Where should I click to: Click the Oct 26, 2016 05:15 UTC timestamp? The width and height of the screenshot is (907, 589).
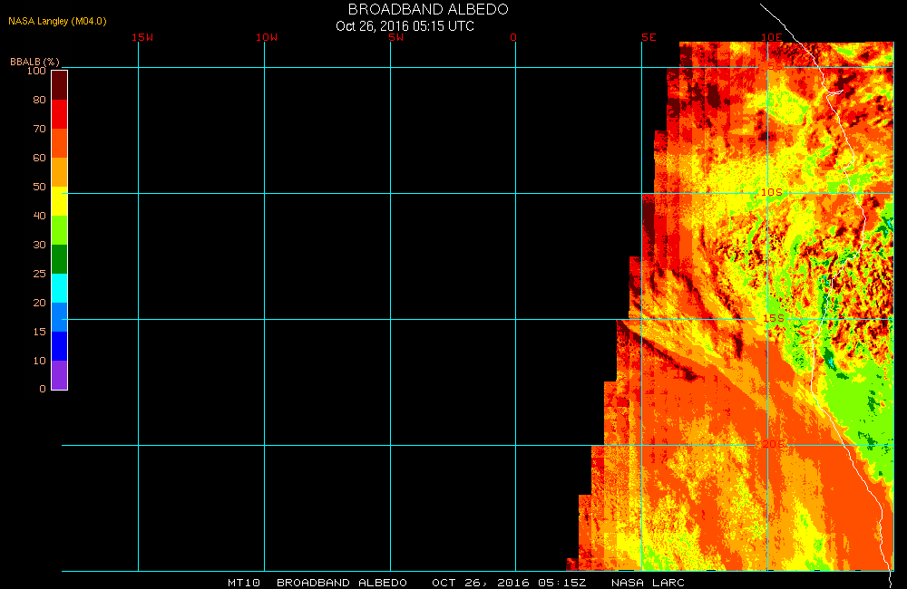point(405,26)
